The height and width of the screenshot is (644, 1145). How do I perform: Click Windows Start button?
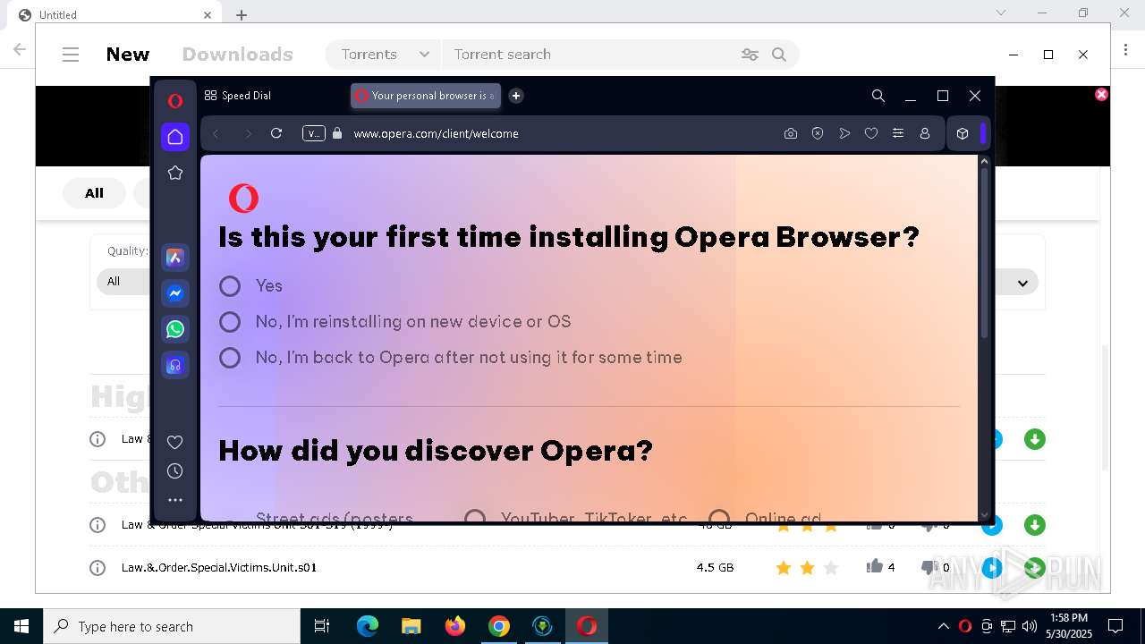coord(21,626)
